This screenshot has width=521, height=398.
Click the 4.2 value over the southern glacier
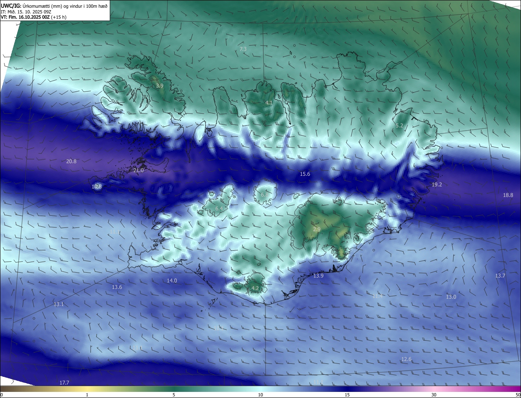(255, 289)
